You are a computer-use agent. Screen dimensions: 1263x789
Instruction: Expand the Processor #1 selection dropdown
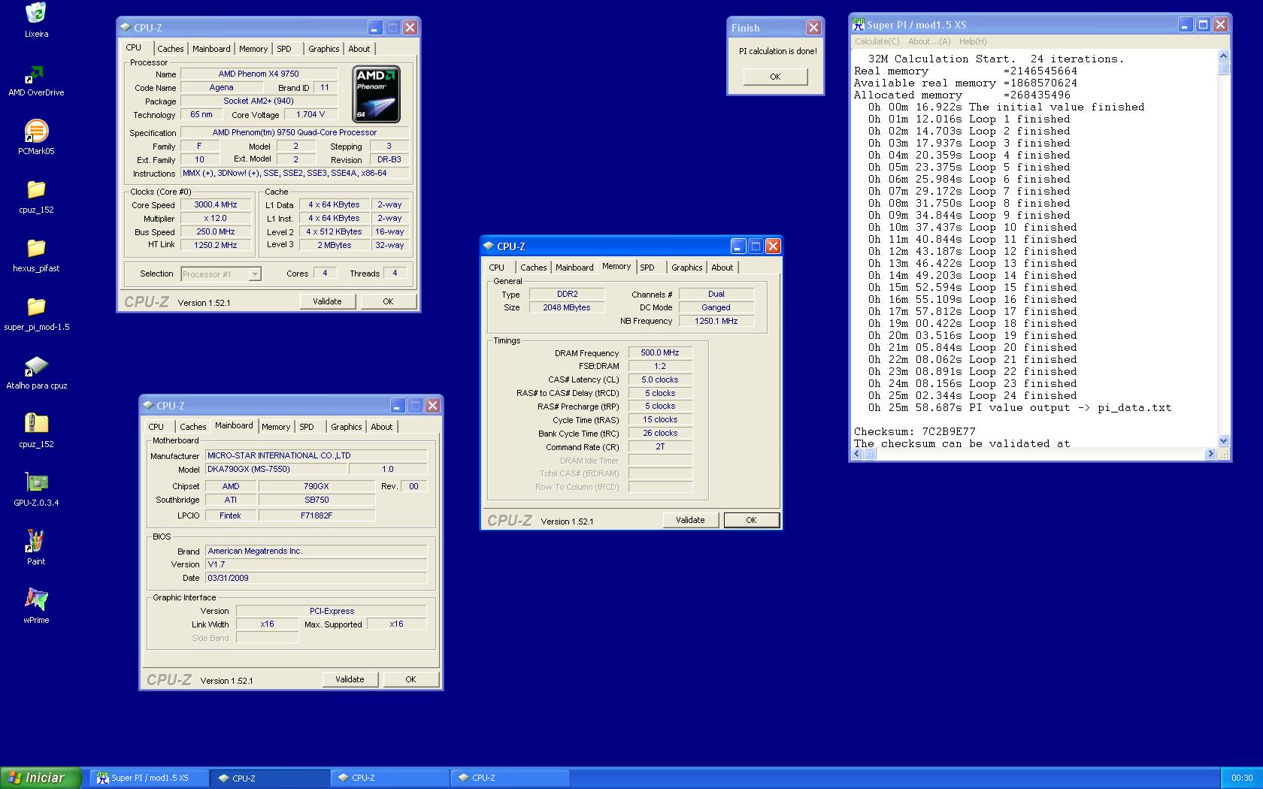pyautogui.click(x=255, y=274)
